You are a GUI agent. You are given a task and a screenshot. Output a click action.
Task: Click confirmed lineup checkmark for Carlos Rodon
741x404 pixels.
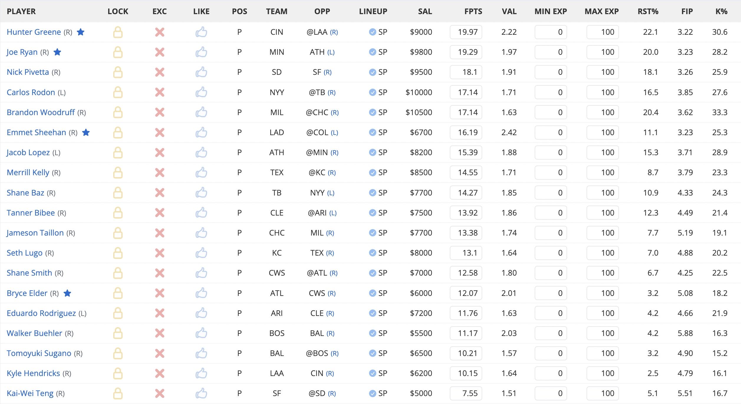pyautogui.click(x=373, y=92)
